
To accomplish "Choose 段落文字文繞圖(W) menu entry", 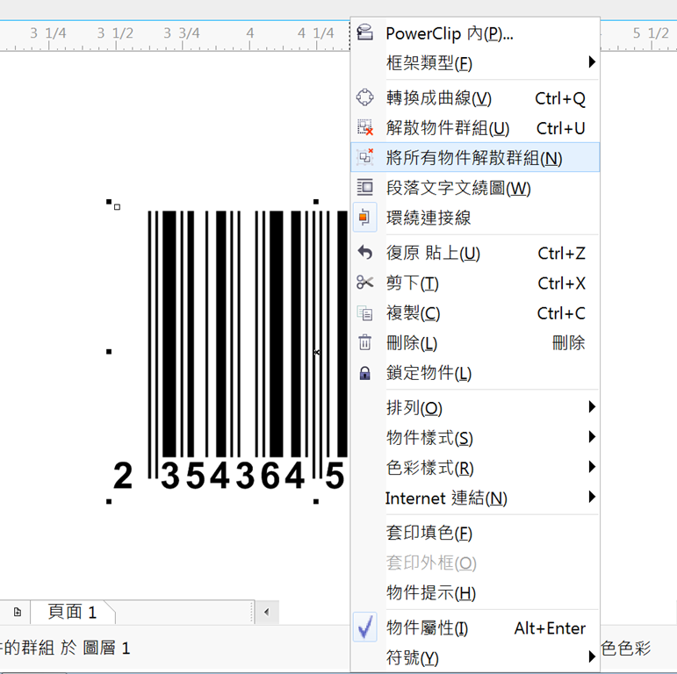I will [475, 188].
